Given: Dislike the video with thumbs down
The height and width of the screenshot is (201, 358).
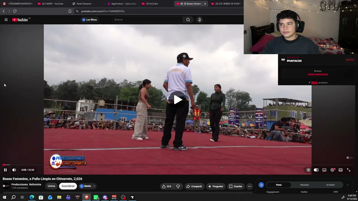Looking at the screenshot, I should pos(178,186).
